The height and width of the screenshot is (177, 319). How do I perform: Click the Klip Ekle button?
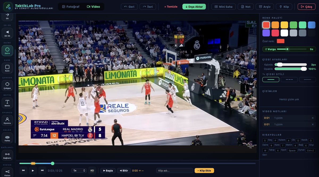click(x=204, y=171)
